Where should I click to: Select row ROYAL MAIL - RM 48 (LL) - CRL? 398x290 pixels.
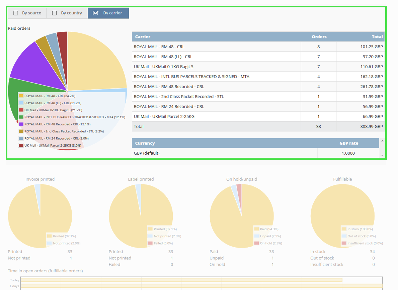pos(258,57)
